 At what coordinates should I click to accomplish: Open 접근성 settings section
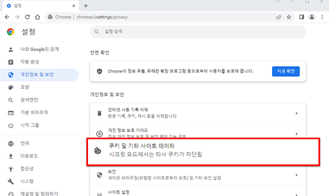(x=40, y=169)
